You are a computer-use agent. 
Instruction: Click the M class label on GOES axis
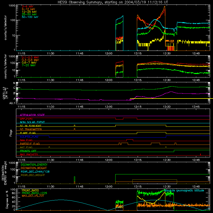coord(14,83)
